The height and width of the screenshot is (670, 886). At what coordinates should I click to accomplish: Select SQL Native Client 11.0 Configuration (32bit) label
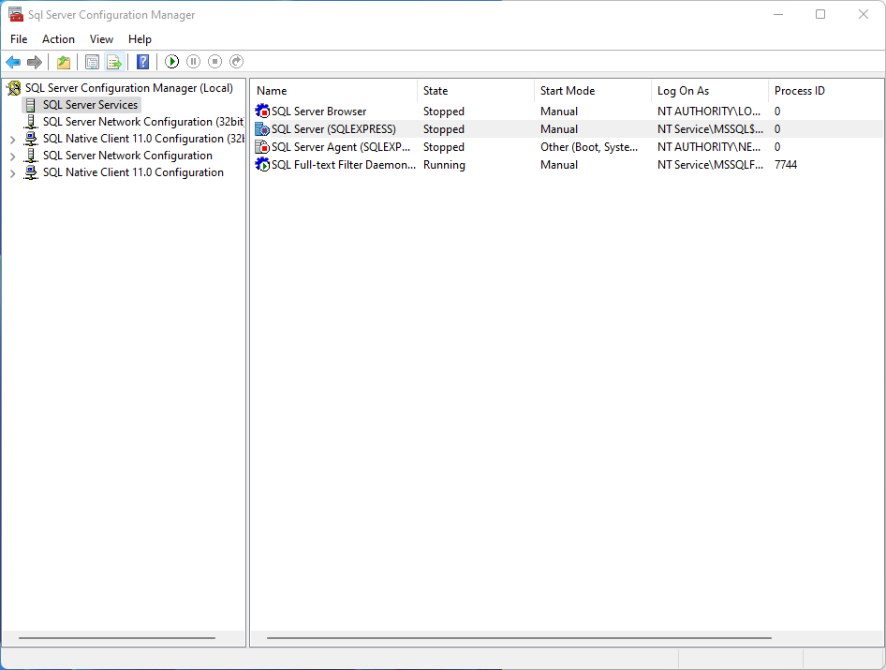pos(143,139)
